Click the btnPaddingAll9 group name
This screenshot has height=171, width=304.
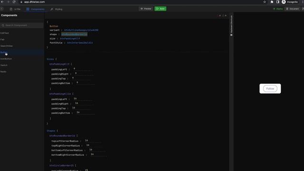59,64
